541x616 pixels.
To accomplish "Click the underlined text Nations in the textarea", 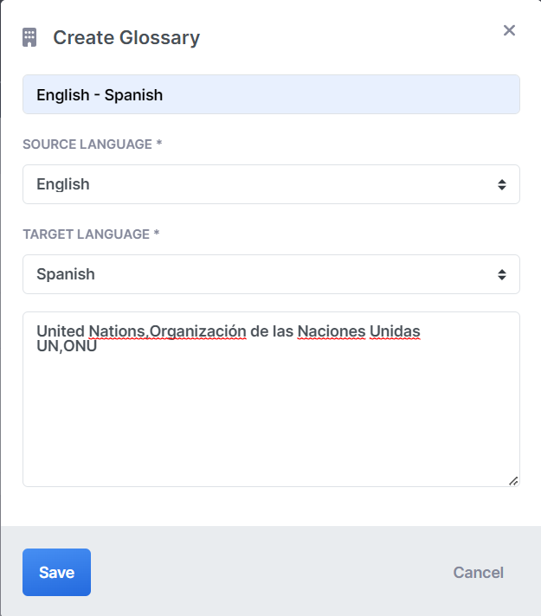I will click(x=117, y=331).
